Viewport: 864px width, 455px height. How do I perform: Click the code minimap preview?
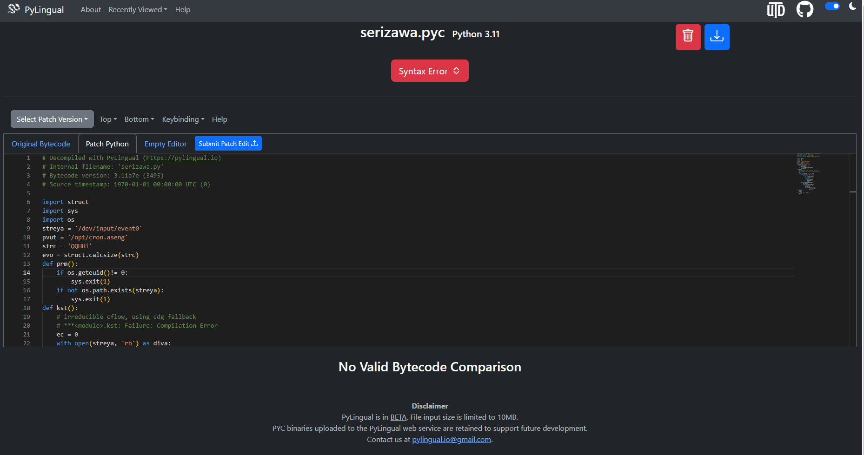click(808, 174)
